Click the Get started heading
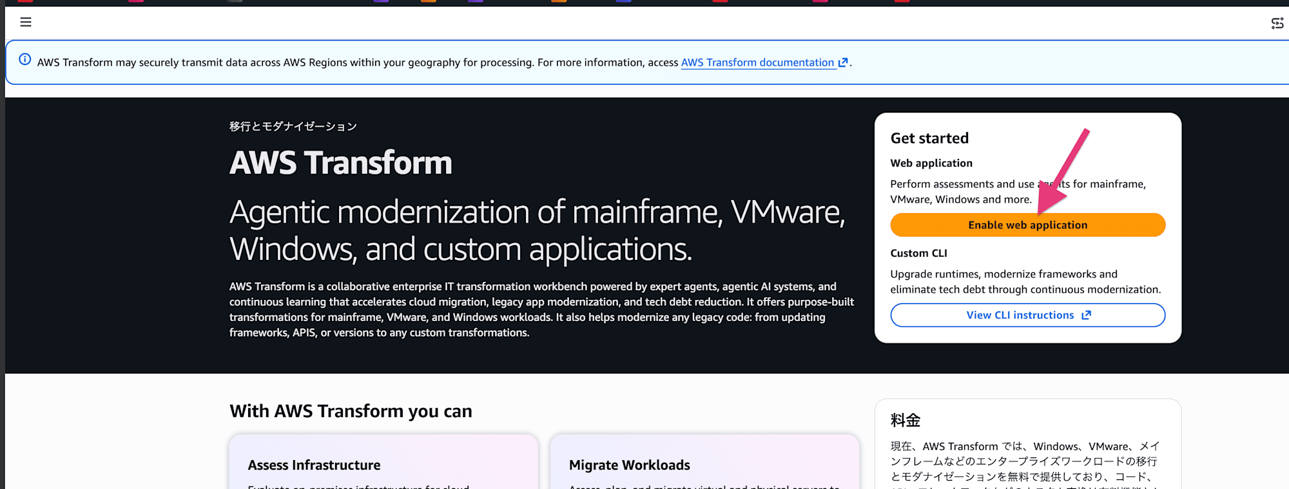Screen dimensions: 1289x489 (929, 138)
